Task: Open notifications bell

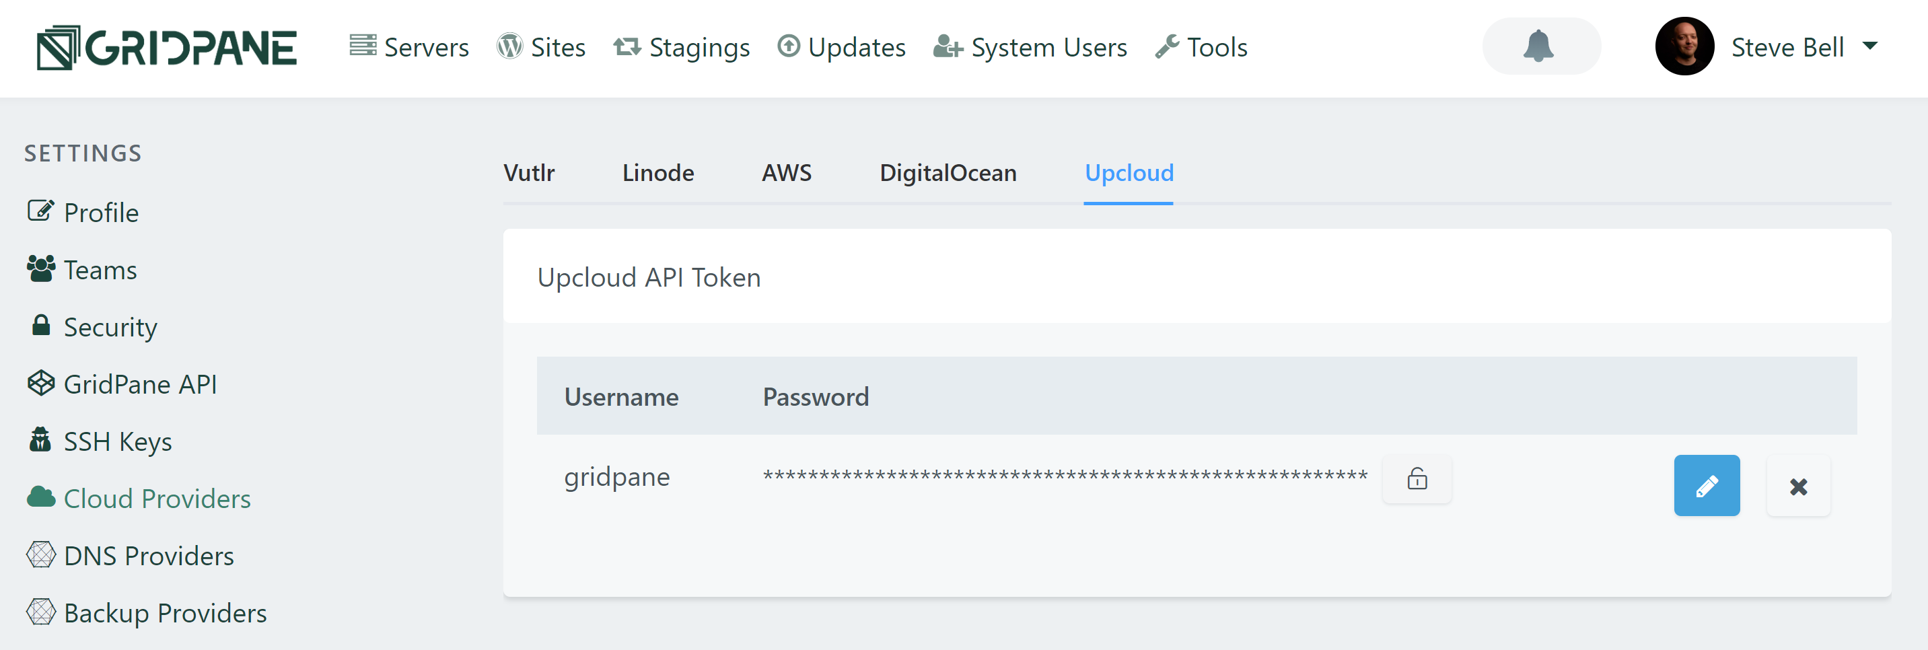Action: pos(1541,46)
